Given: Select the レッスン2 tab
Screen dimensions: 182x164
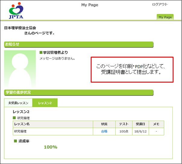Looking at the screenshot, I should point(45,103).
